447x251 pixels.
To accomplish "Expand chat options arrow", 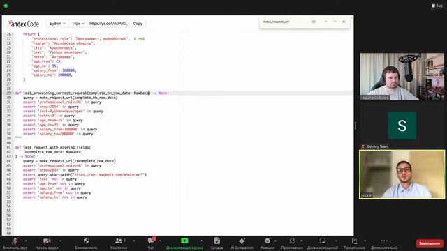I will [x=160, y=241].
